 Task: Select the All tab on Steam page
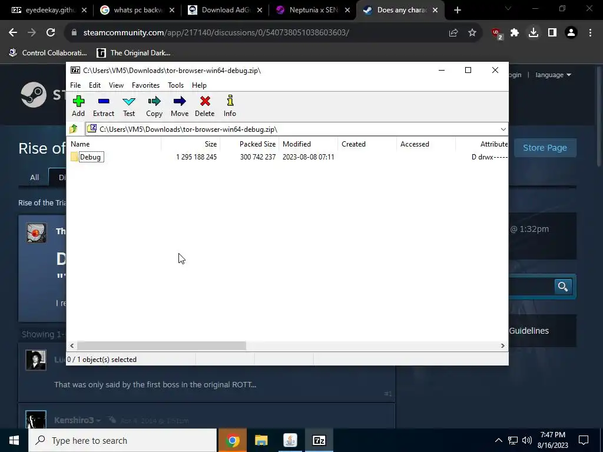tap(34, 177)
